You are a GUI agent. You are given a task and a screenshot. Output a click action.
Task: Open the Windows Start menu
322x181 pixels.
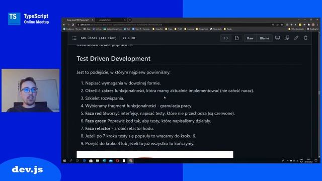click(x=64, y=161)
